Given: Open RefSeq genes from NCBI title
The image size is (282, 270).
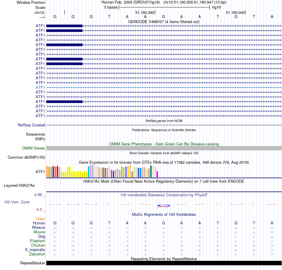Looking at the screenshot, I should tap(164, 121).
